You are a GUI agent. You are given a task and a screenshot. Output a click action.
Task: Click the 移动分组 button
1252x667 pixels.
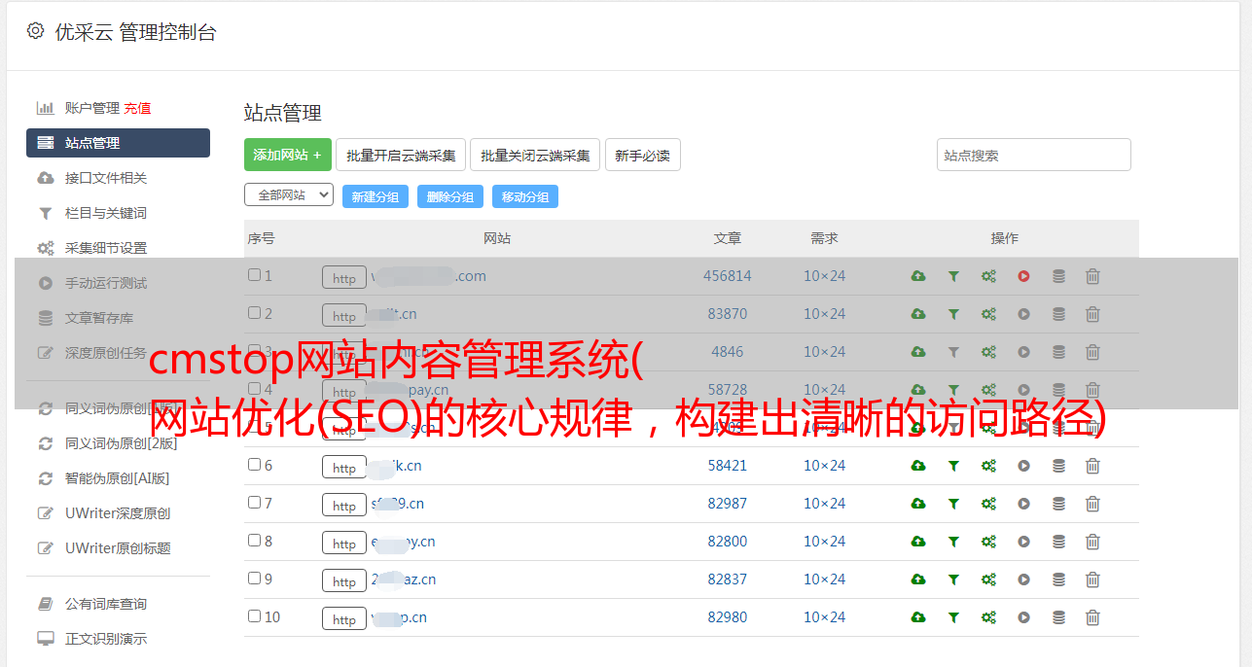(x=524, y=196)
